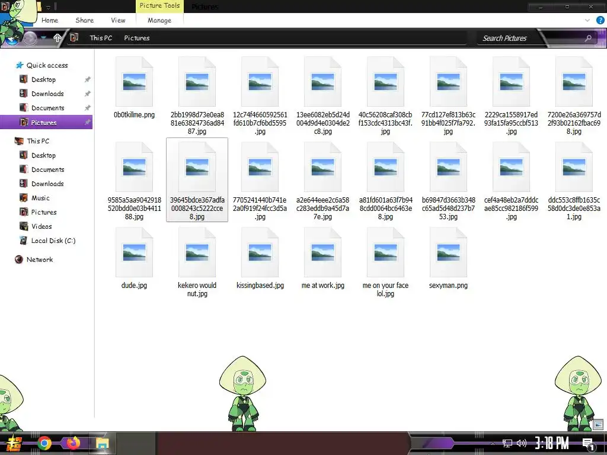Open Music folder under This PC
The height and width of the screenshot is (455, 607).
(x=40, y=198)
